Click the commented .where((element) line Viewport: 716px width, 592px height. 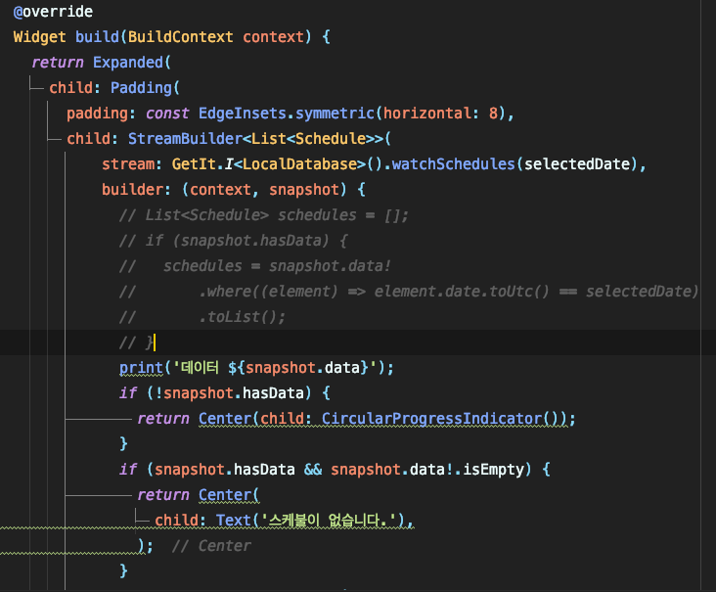coord(408,292)
